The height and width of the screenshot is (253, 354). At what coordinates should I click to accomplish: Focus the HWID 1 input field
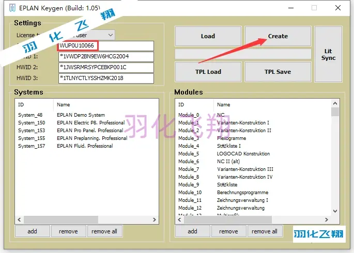click(106, 57)
